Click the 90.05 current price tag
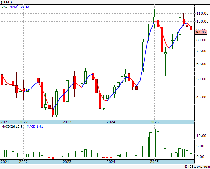 point(201,32)
